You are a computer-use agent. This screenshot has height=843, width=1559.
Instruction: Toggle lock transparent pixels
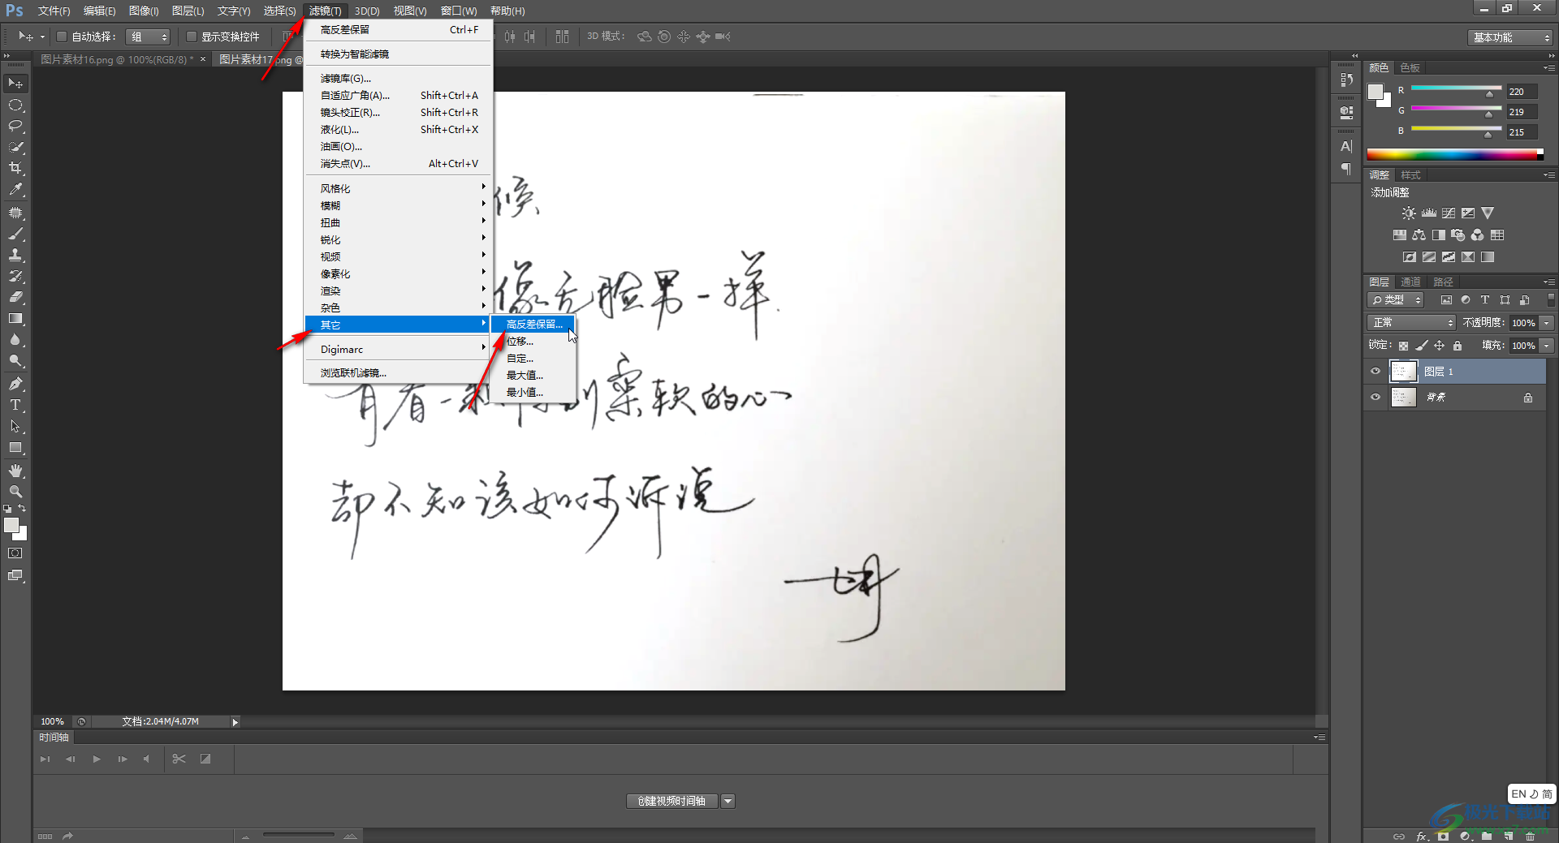1403,346
